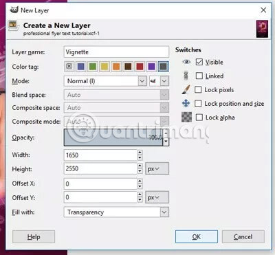Viewport: 275px width, 255px height.
Task: Open the size unit px dropdown next to Height
Action: [x=157, y=169]
